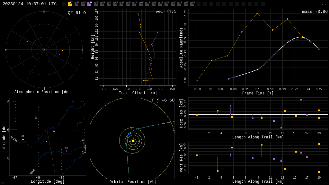Click station 04 purple cross on map

click(67, 151)
